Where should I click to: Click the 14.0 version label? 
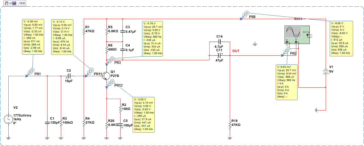point(22,3)
